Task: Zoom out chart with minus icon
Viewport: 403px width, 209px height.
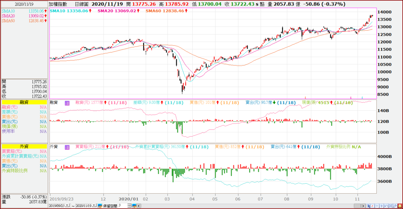Action: (x=377, y=206)
